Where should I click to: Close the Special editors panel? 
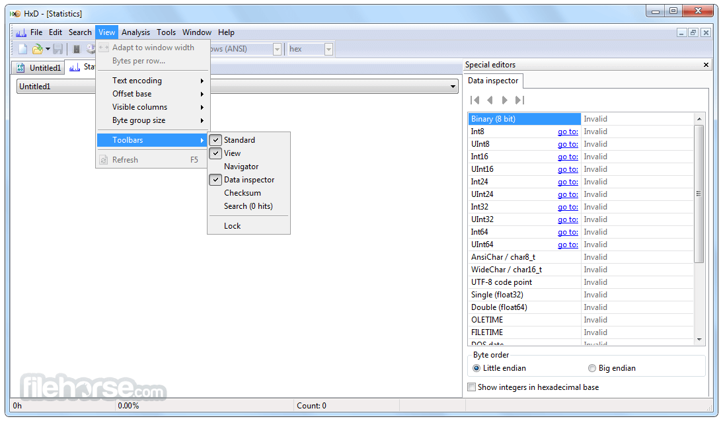coord(706,65)
